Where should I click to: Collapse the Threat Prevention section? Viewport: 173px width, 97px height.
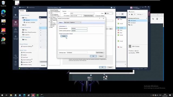click(x=21, y=27)
